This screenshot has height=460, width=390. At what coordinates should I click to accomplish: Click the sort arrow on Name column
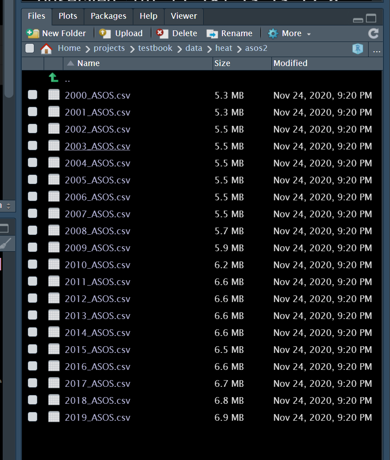[70, 63]
